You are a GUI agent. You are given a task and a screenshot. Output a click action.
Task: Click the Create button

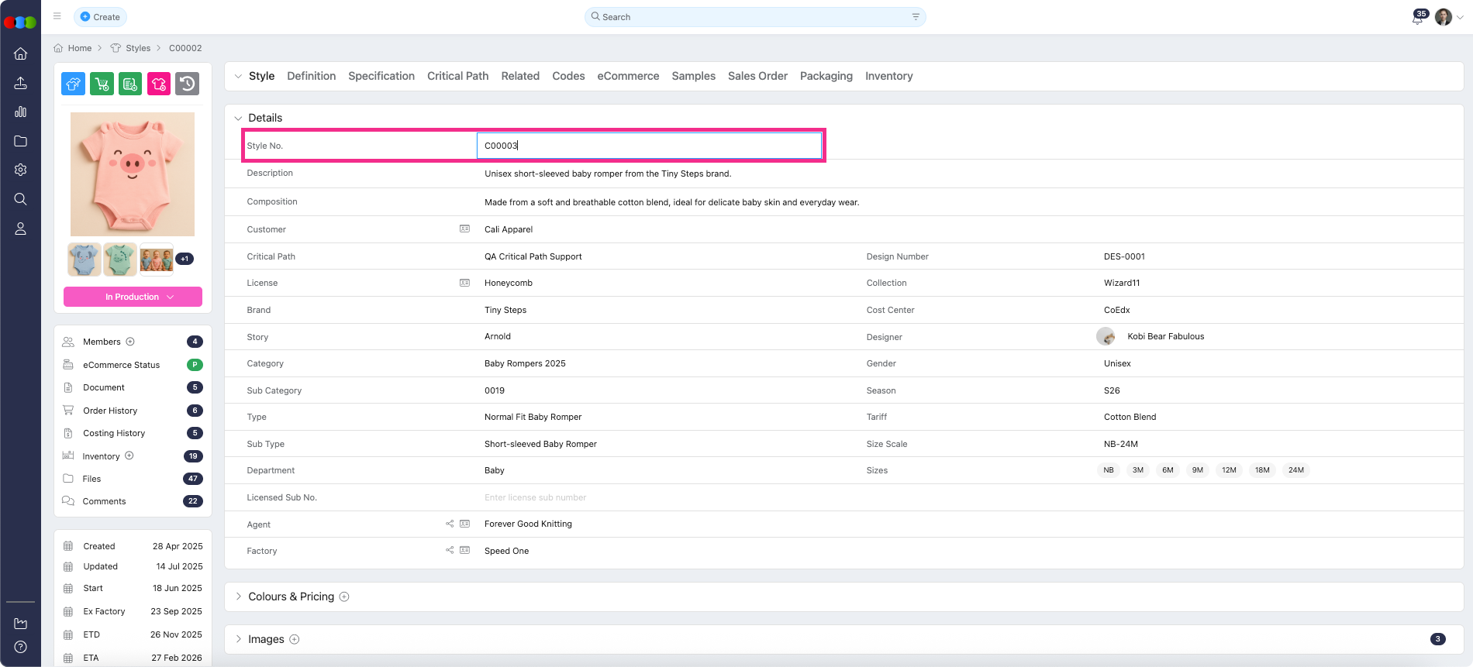100,17
